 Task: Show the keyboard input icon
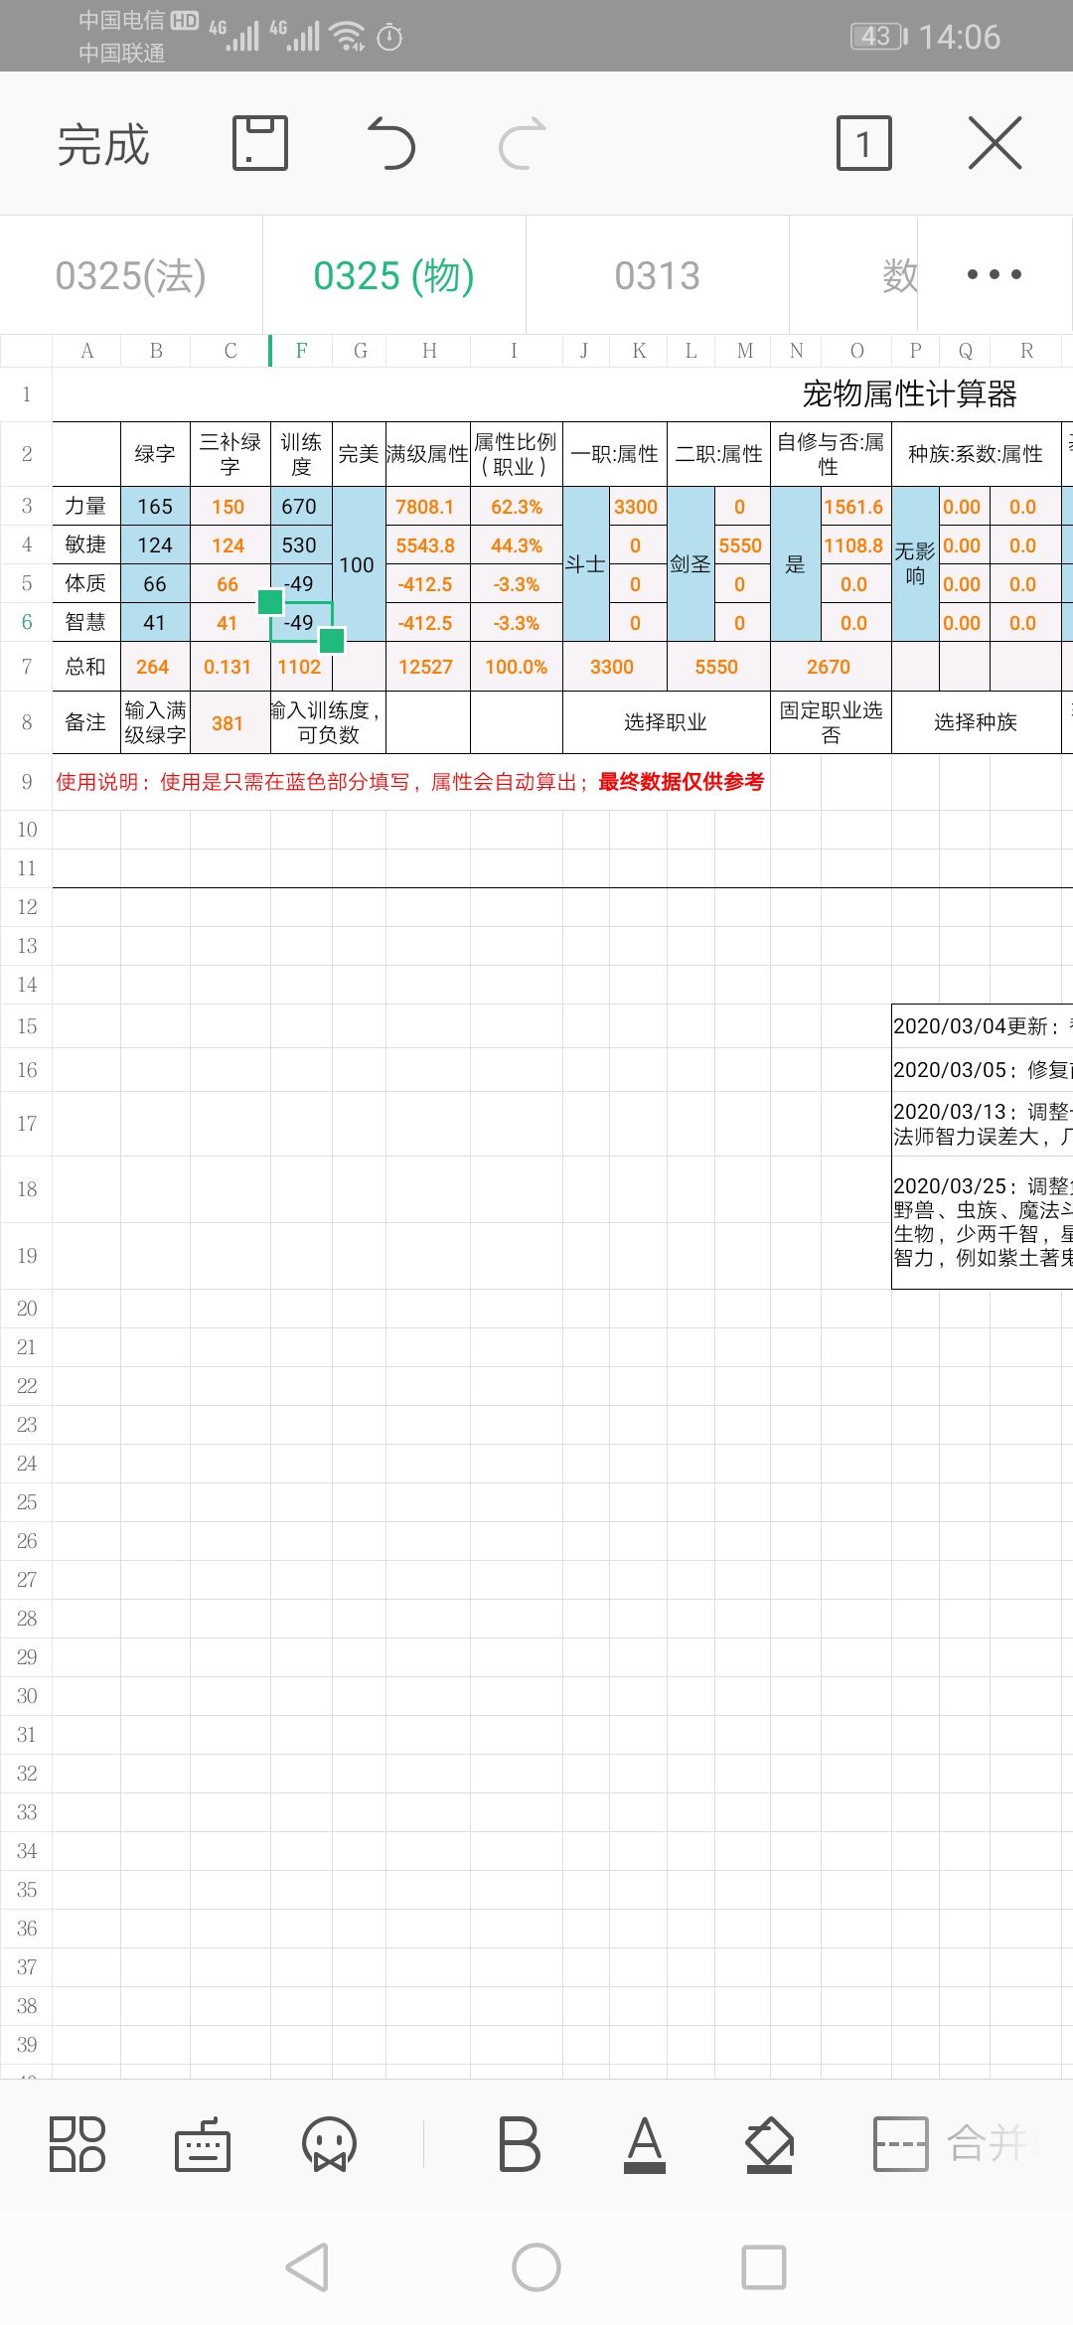tap(203, 2143)
